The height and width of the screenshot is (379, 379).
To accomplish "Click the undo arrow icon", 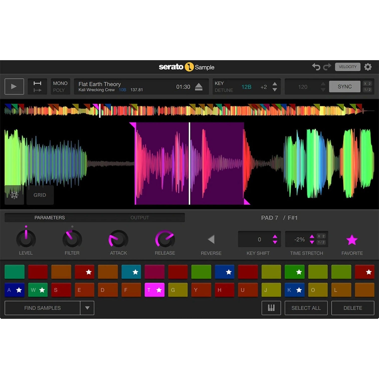I will tap(316, 67).
